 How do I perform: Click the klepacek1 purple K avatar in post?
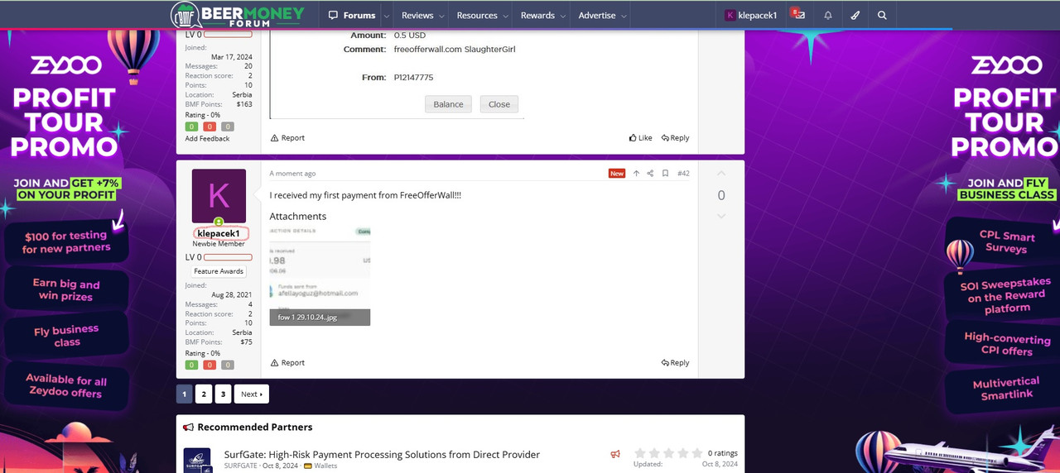tap(219, 196)
